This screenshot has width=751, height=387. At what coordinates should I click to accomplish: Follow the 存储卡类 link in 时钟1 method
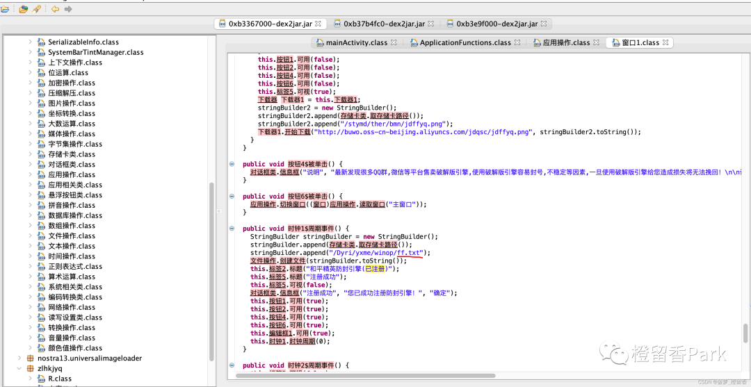point(343,245)
